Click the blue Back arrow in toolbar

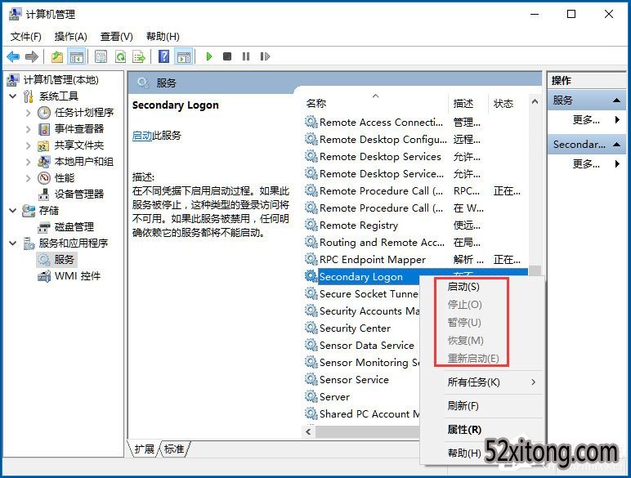tap(13, 56)
